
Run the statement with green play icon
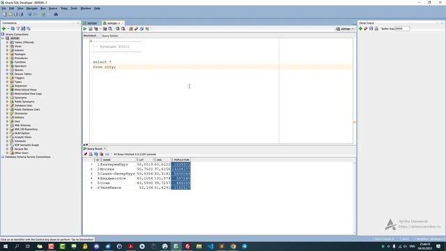(85, 29)
